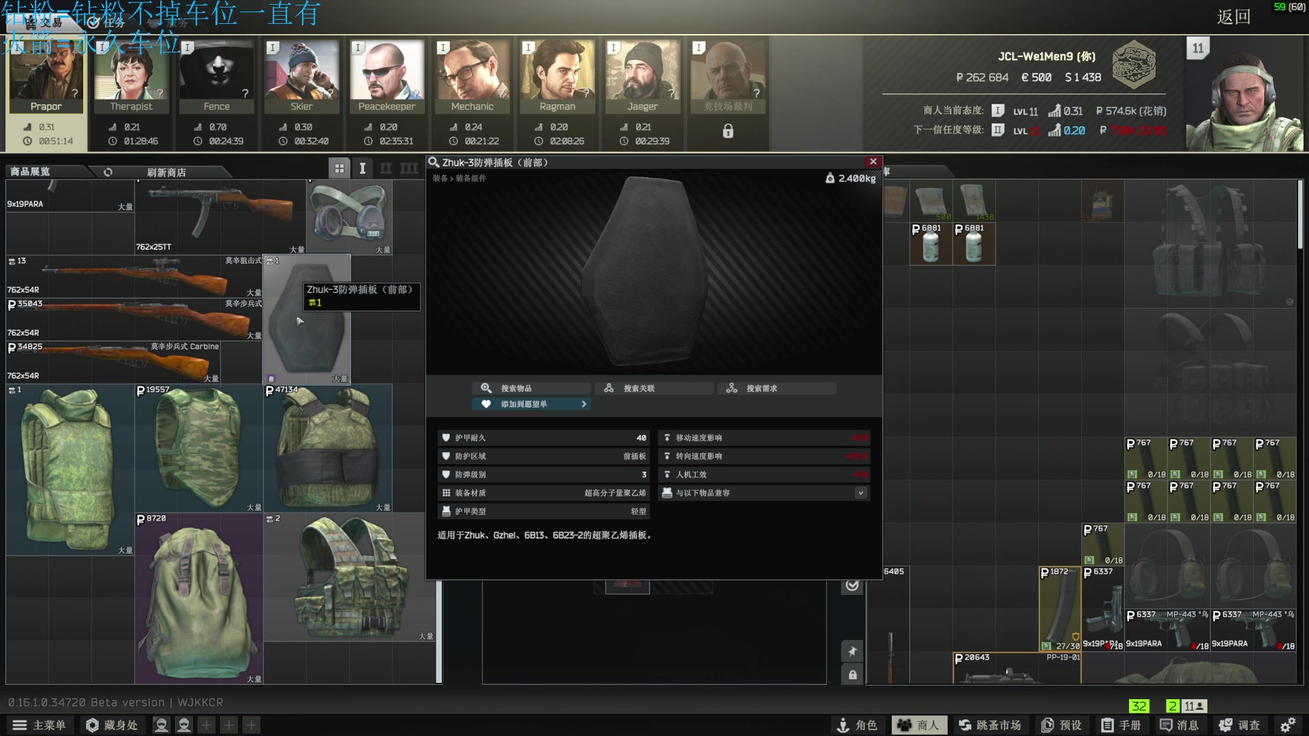The height and width of the screenshot is (736, 1309).
Task: Select the 27/30 magazine in stash
Action: tap(1059, 609)
